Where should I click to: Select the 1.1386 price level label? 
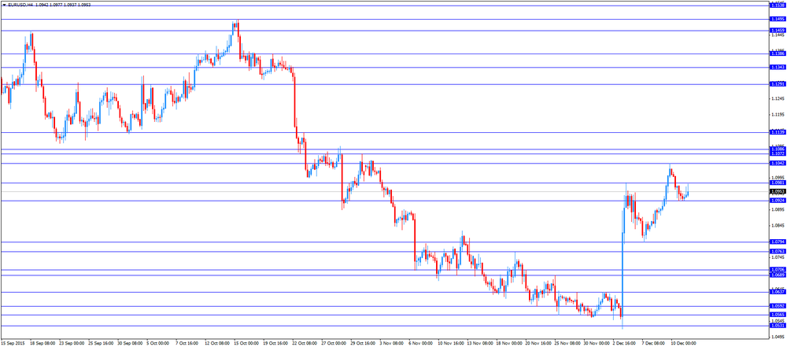[778, 54]
